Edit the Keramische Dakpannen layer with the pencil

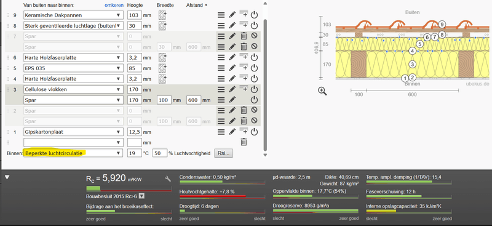(x=232, y=15)
